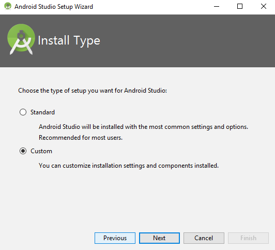This screenshot has width=275, height=250.
Task: Maximize the Setup Wizard window
Action: pos(240,7)
